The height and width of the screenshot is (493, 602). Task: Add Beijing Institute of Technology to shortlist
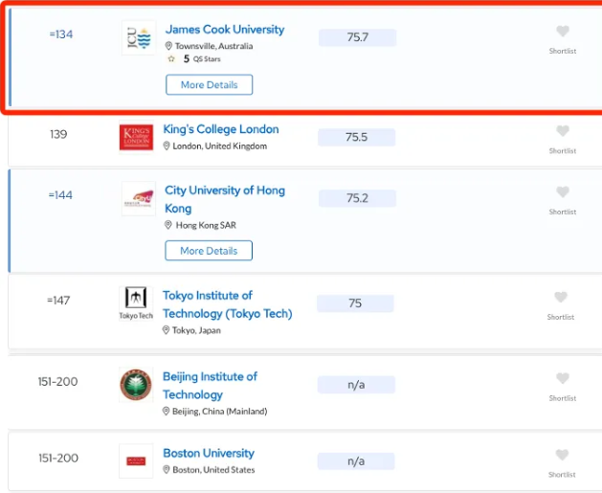click(x=563, y=378)
